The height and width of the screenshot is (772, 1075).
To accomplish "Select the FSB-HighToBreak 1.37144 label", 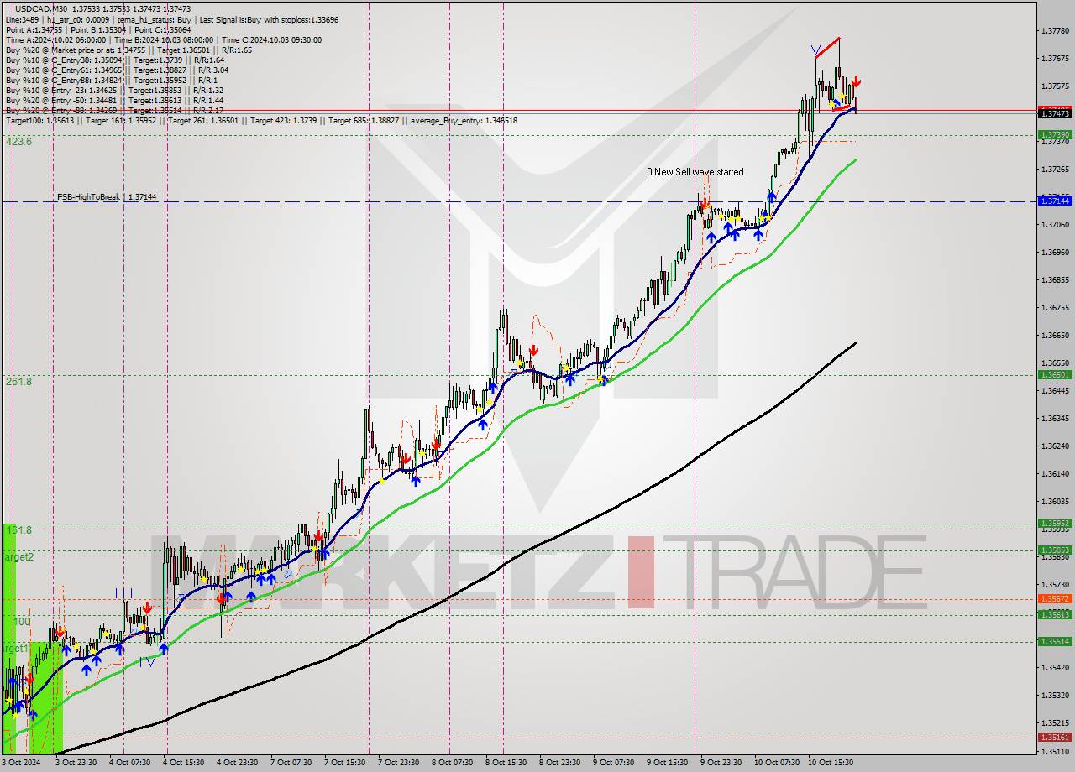I will (107, 196).
